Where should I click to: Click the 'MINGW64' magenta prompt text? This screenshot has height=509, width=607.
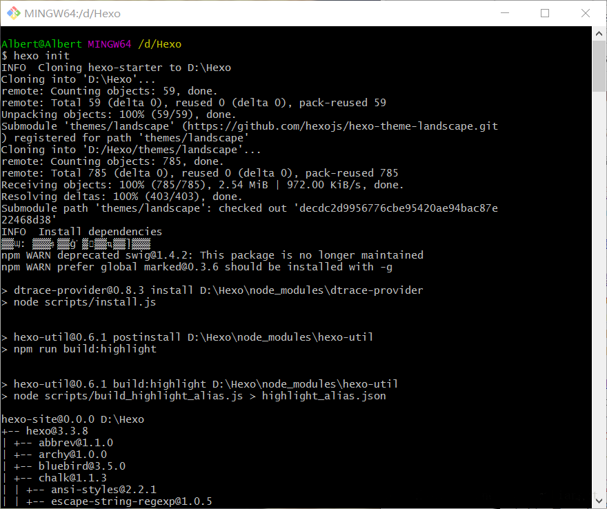tap(110, 44)
